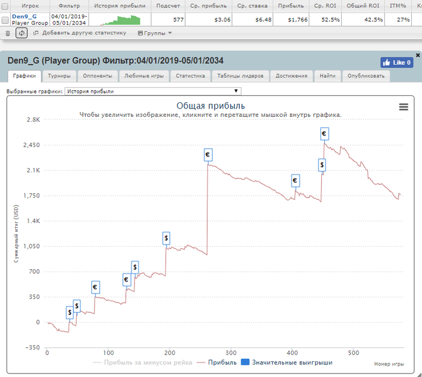Click the second dollar marker near game 48

77,306
